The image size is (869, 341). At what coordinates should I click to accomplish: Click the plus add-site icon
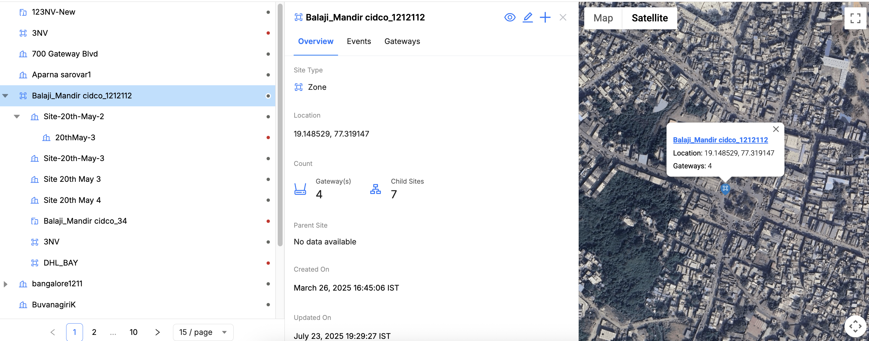coord(545,17)
